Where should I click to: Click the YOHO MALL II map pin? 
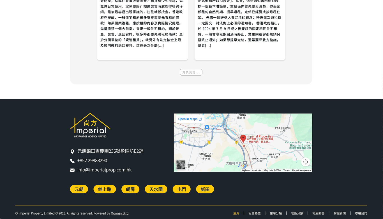[x=207, y=127]
